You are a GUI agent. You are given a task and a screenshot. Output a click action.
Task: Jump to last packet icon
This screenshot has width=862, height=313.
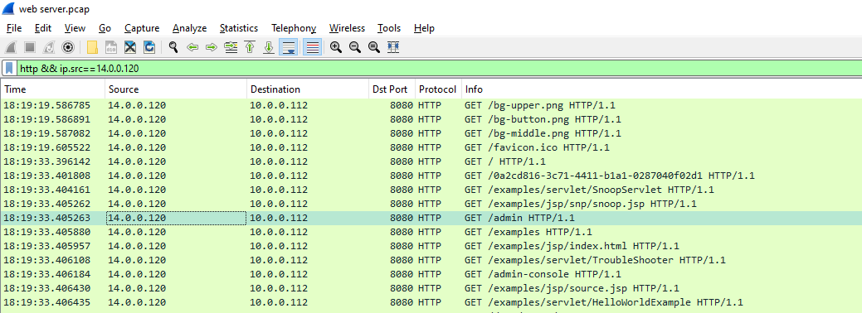tap(269, 47)
